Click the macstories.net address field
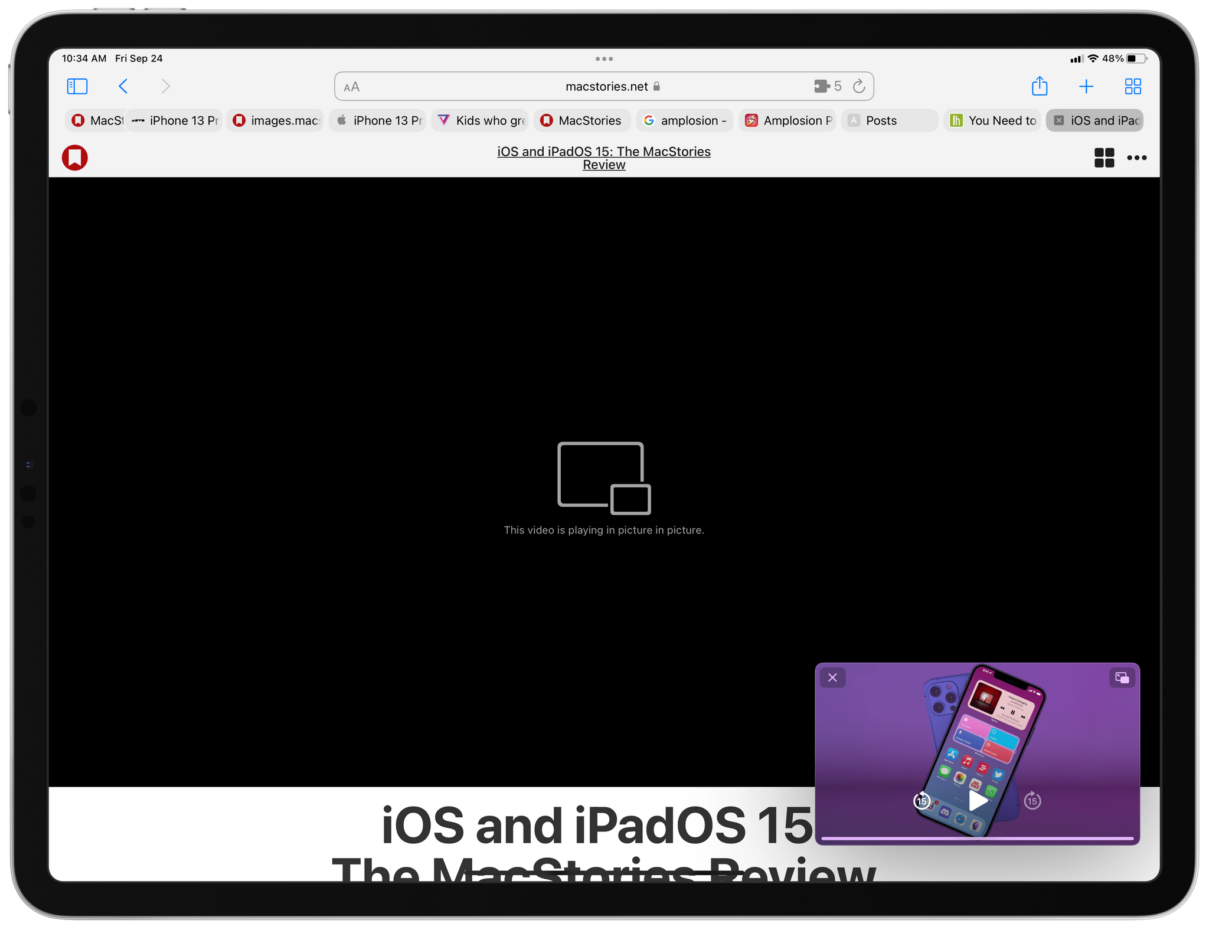This screenshot has height=930, width=1209. click(x=604, y=87)
